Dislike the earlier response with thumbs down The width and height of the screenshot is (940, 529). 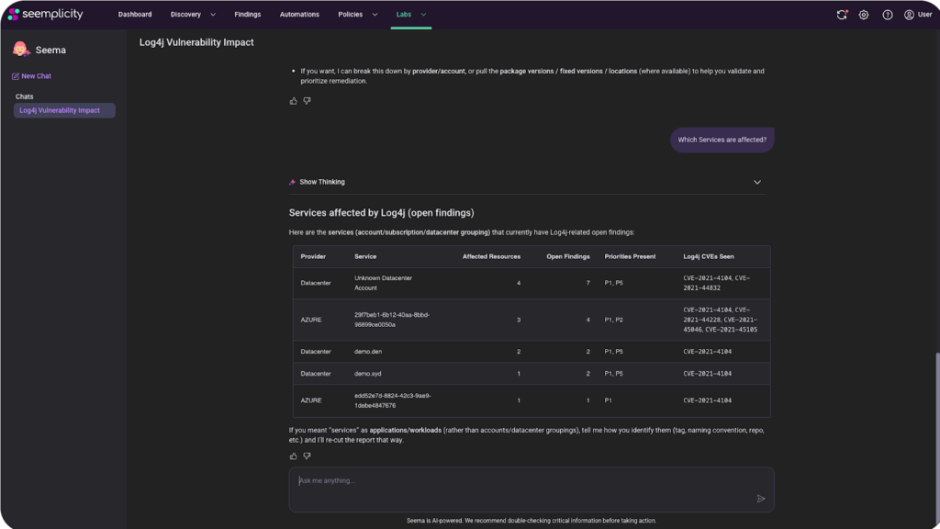[x=307, y=101]
